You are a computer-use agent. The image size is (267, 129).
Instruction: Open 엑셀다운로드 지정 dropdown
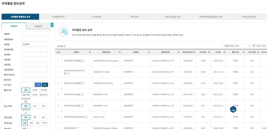tap(237, 46)
